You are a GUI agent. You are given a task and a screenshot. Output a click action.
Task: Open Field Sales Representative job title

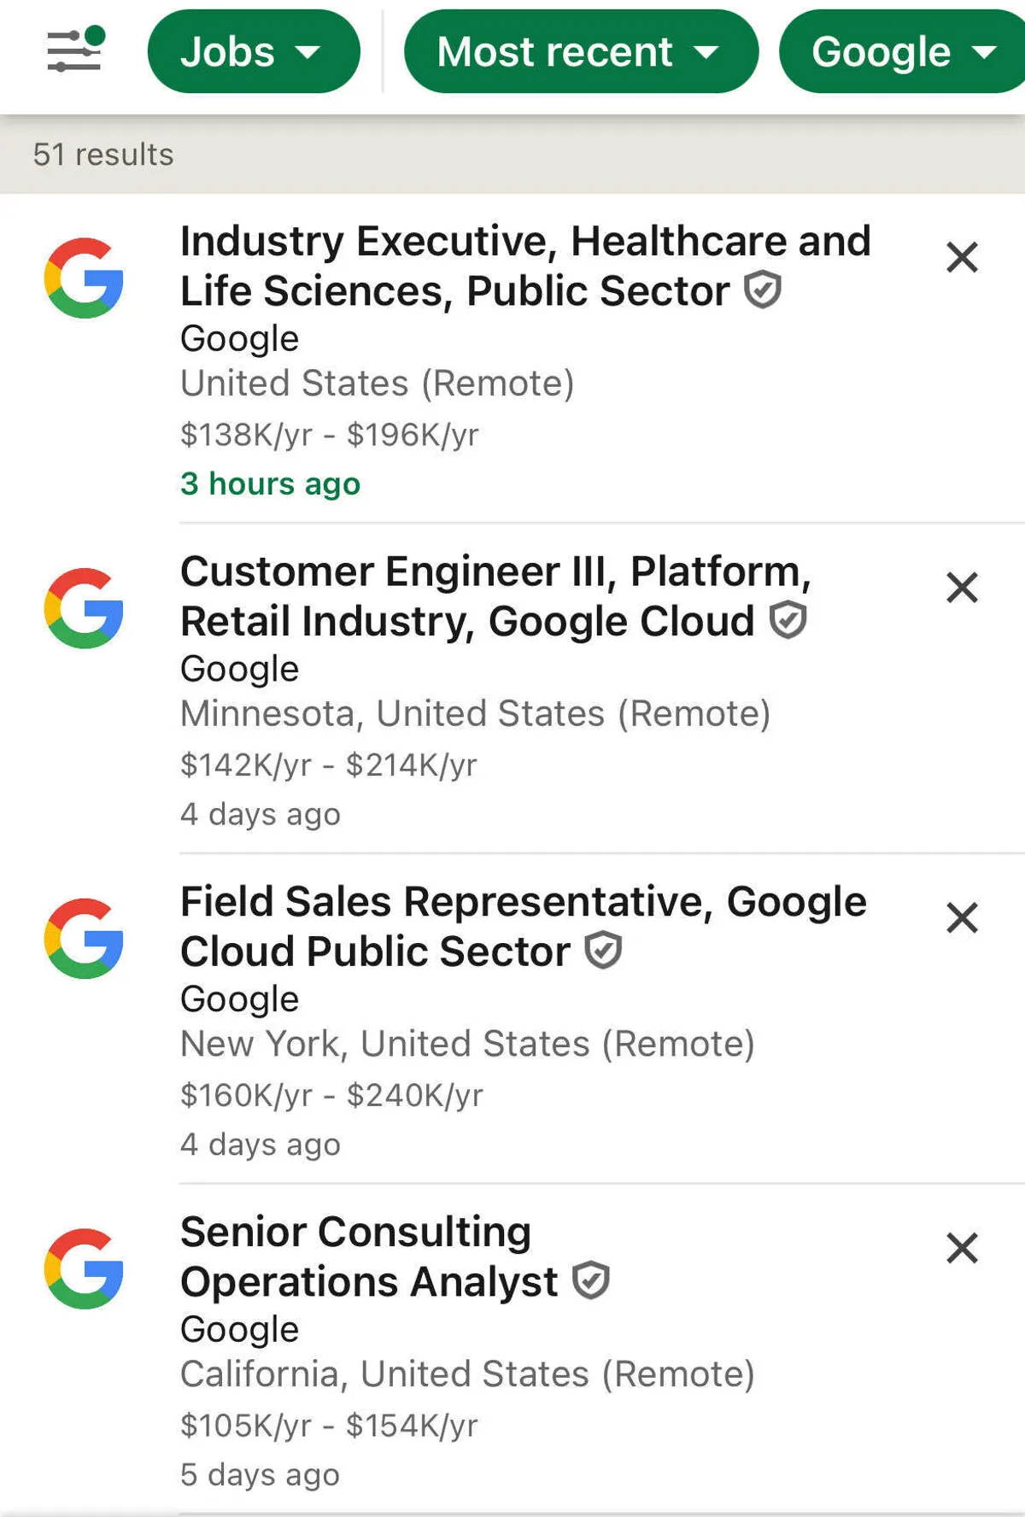[523, 926]
